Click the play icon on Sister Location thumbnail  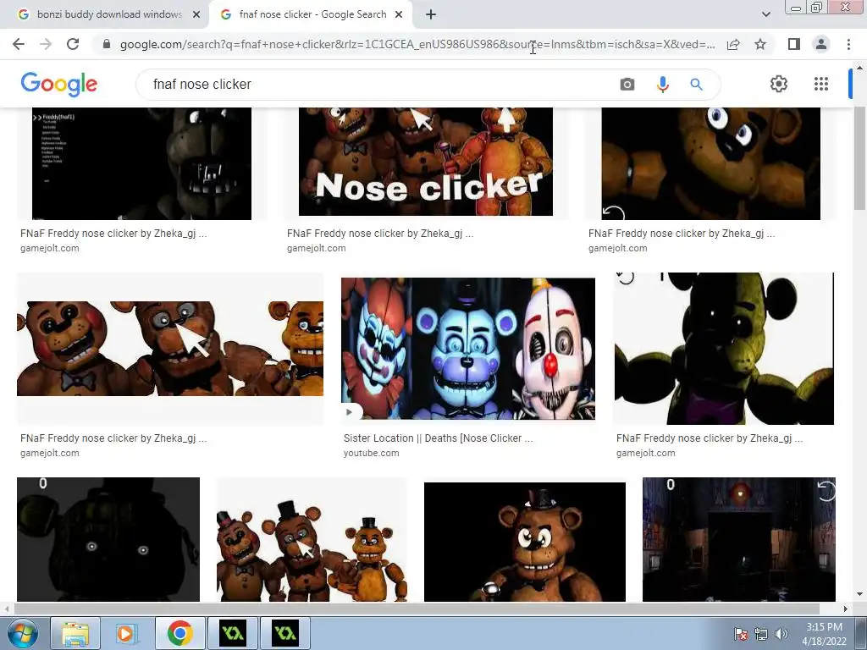coord(349,412)
